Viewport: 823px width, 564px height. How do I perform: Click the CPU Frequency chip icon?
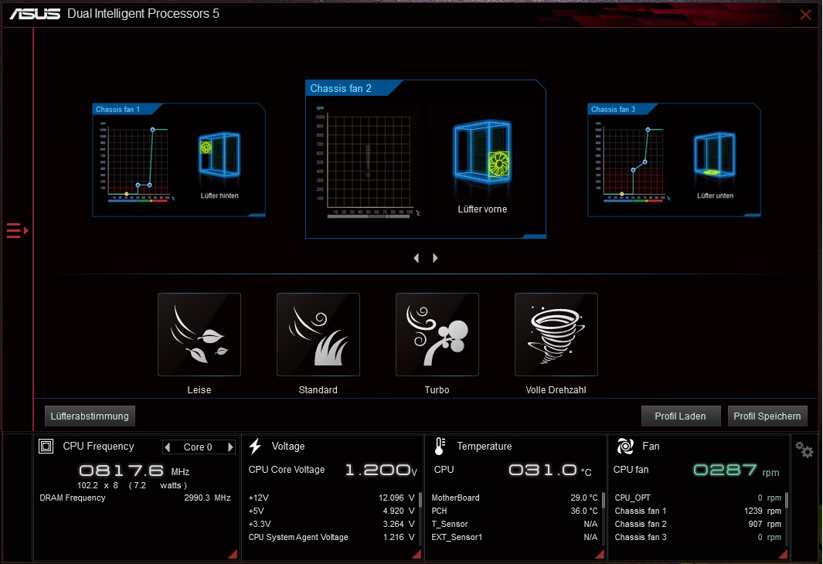[46, 446]
